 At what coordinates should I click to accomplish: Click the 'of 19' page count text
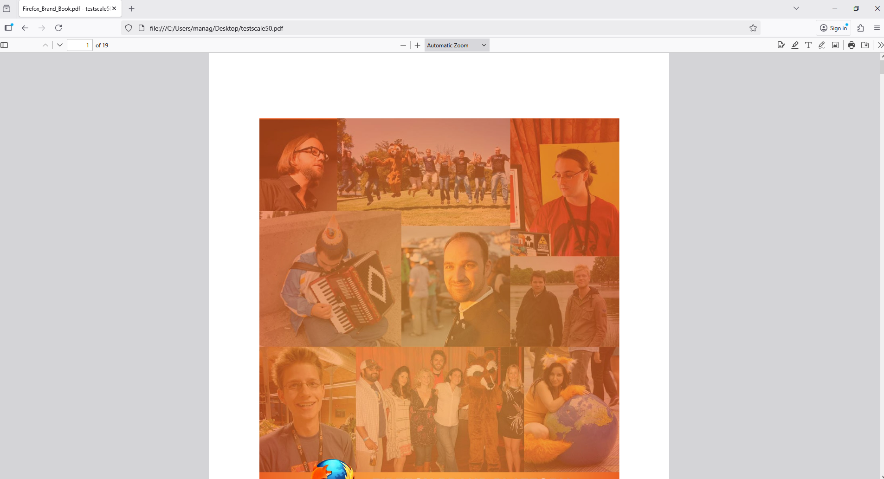(102, 45)
